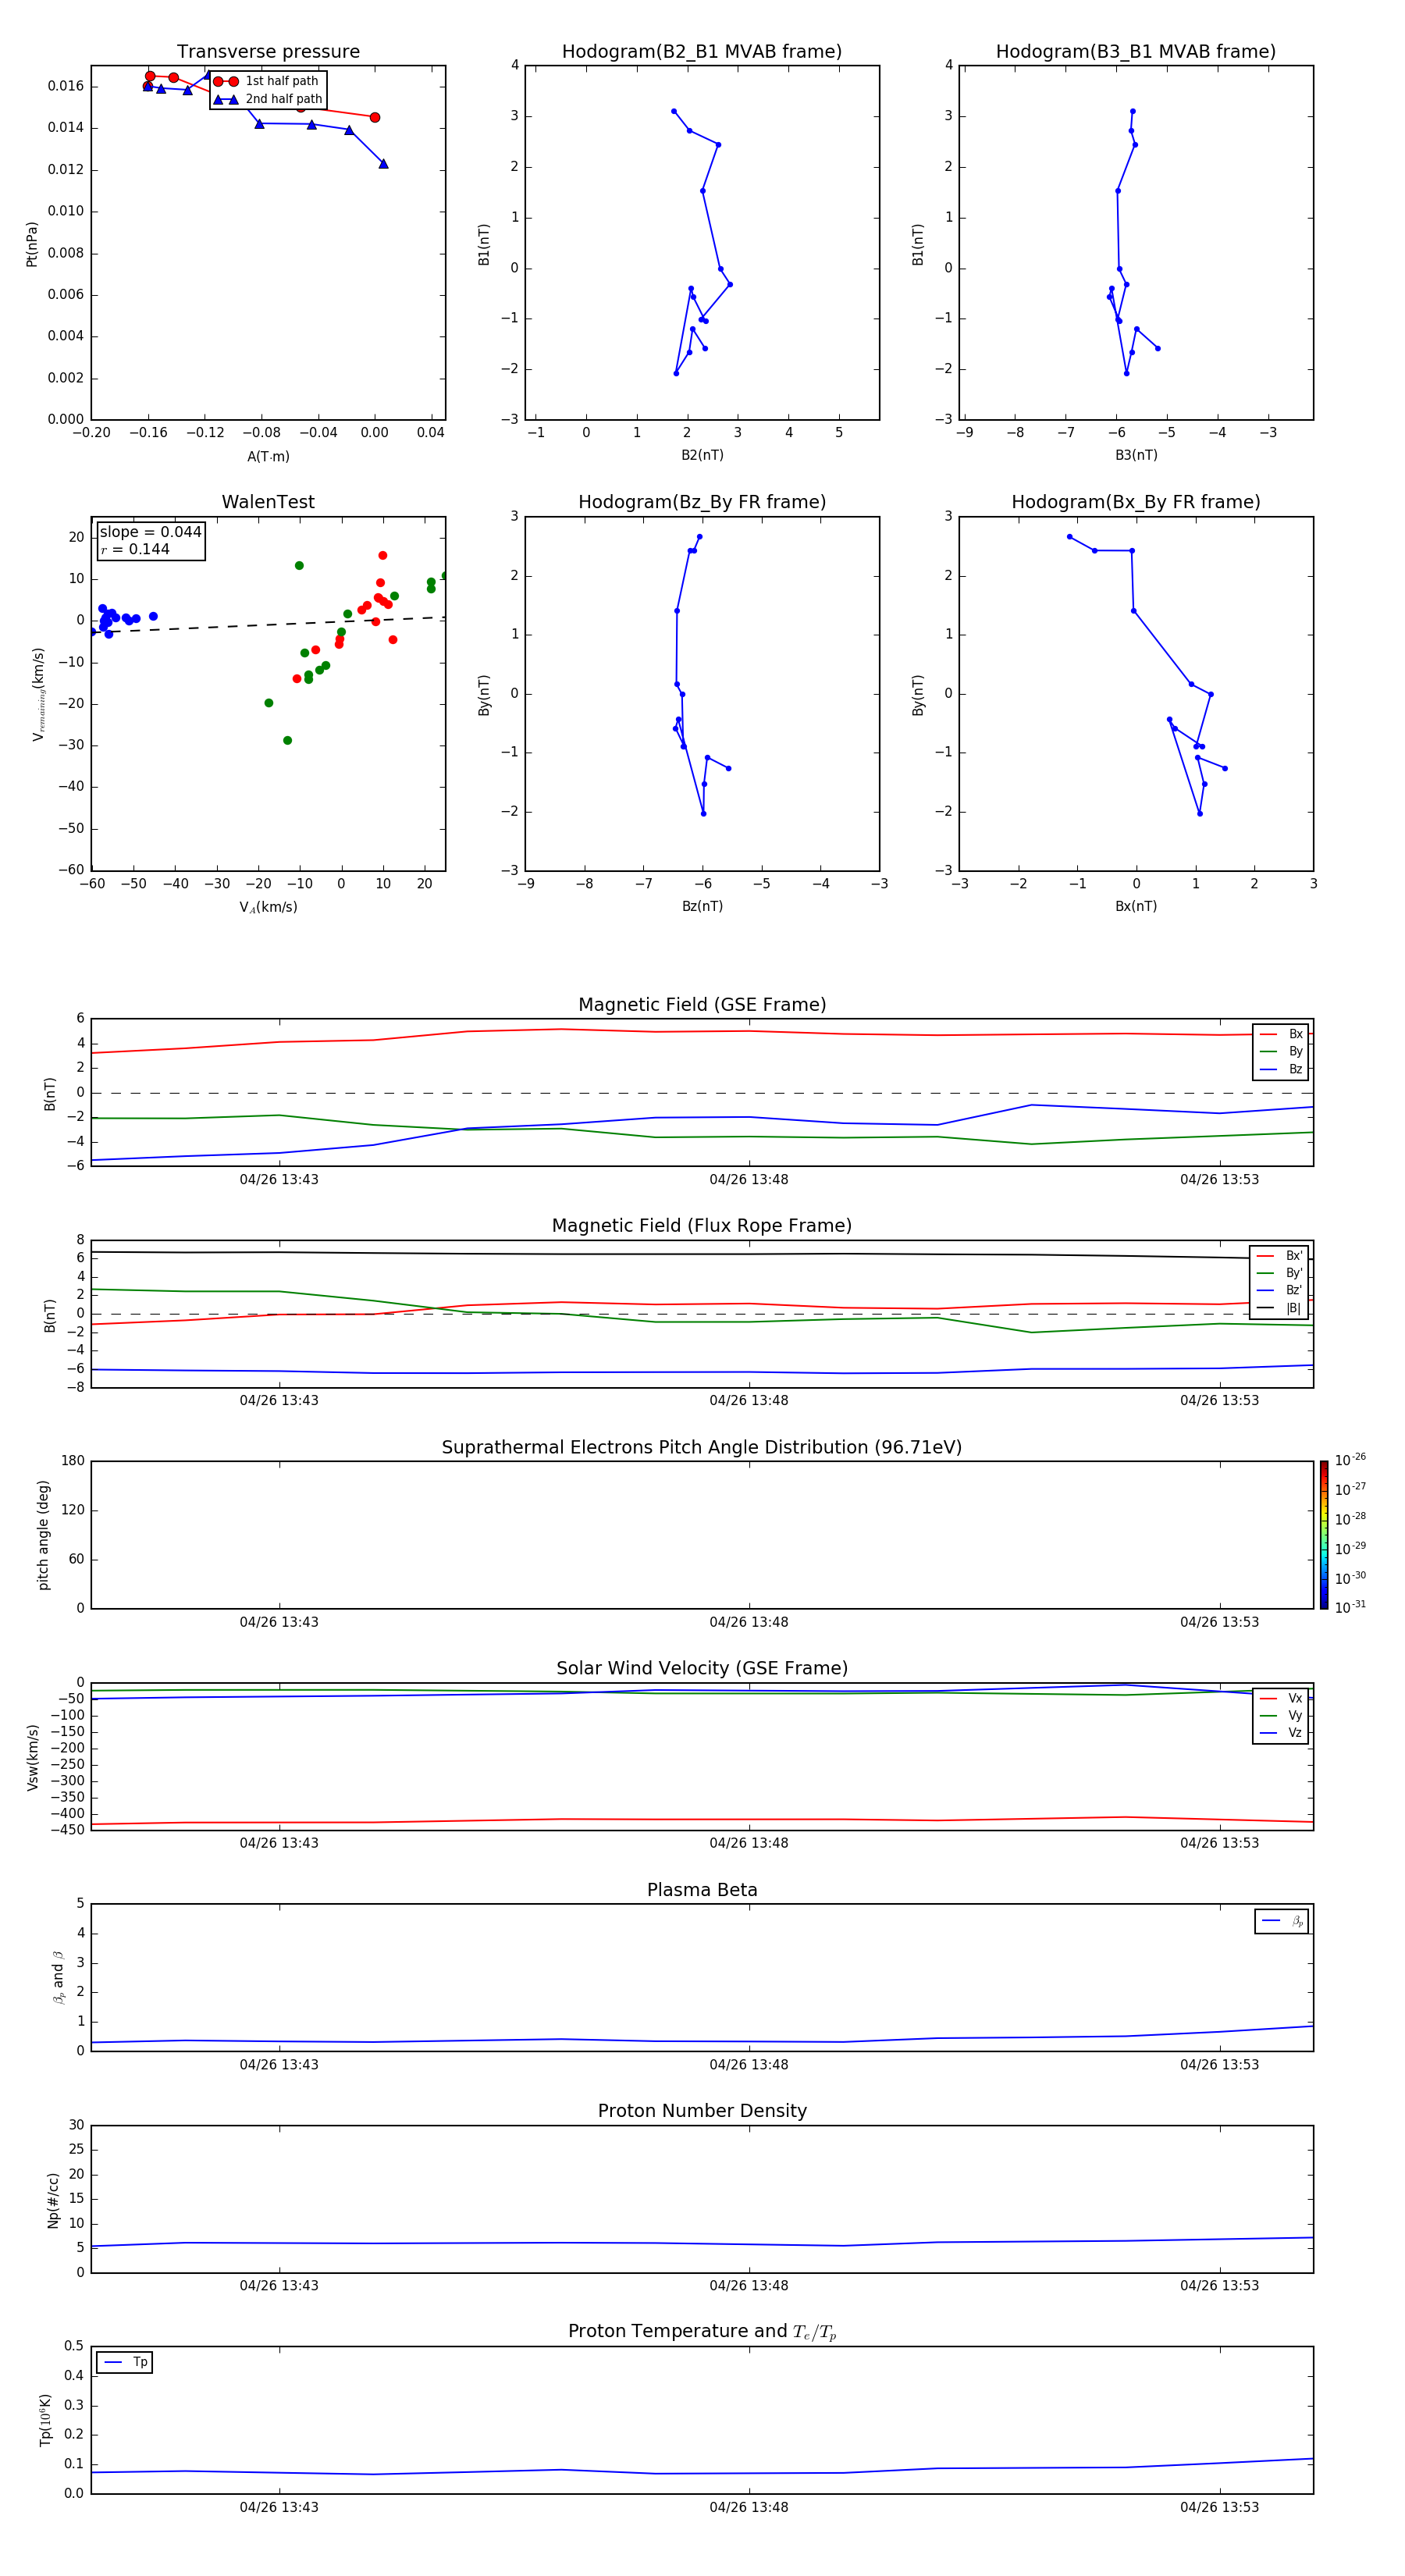
Task: Click the "Np(#/cc)" y-axis label
Action: [x=53, y=2200]
